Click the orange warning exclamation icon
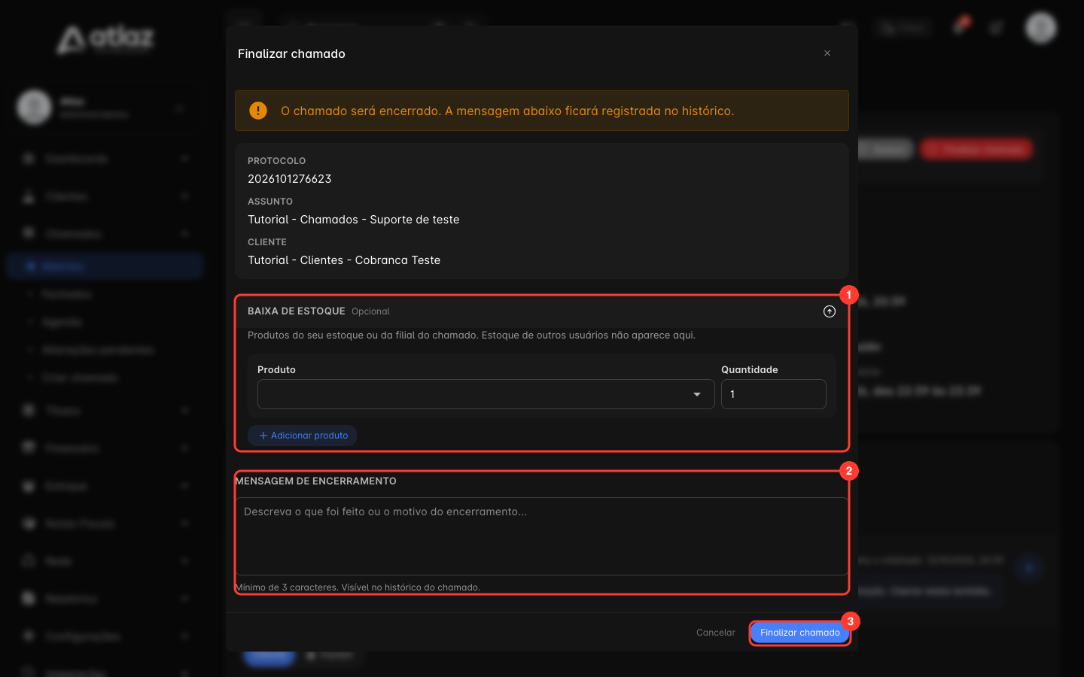1084x677 pixels. (x=258, y=111)
